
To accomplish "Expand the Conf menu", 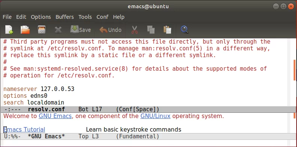I will 103,17.
